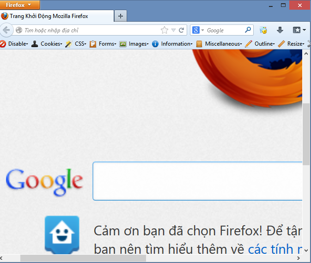
Task: Open a new tab with the plus button
Action: (x=121, y=16)
